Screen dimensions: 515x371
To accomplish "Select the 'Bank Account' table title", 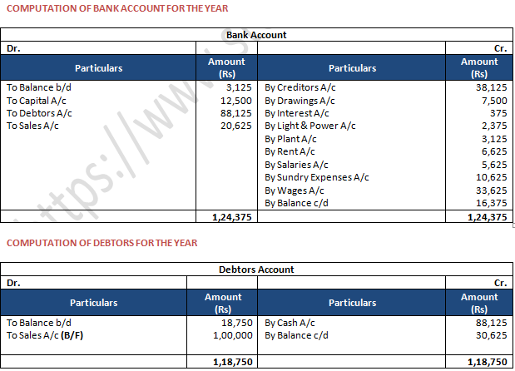I will pyautogui.click(x=256, y=35).
